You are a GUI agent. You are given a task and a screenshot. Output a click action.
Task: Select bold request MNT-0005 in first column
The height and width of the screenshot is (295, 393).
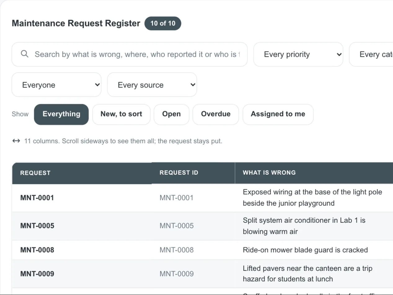point(37,226)
